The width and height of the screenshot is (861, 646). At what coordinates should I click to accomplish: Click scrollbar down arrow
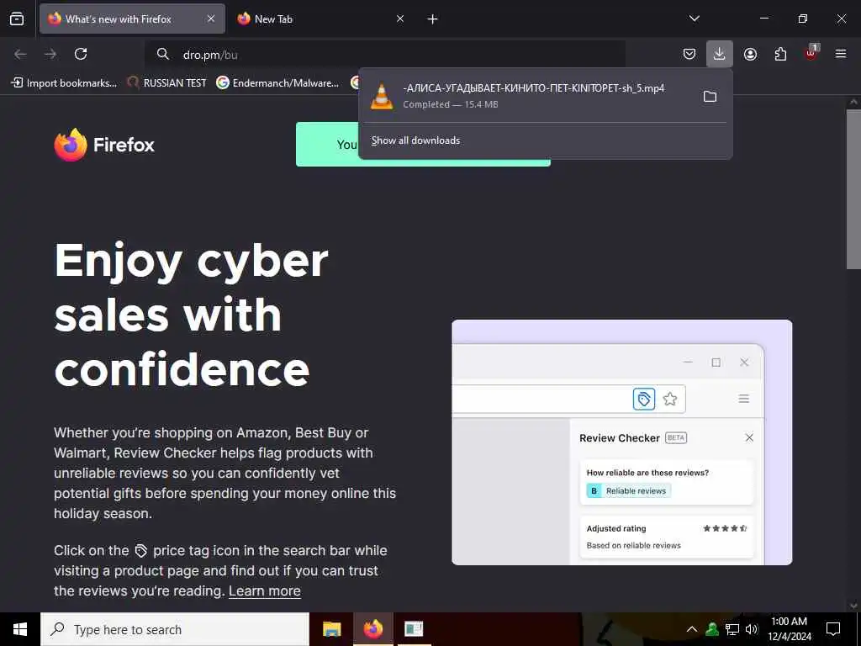tap(853, 606)
